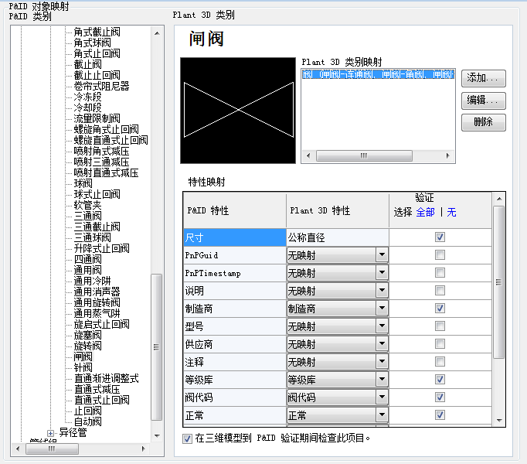Select the highlighted 闸阀 class mapping entry
This screenshot has height=464, width=527.
[x=378, y=74]
